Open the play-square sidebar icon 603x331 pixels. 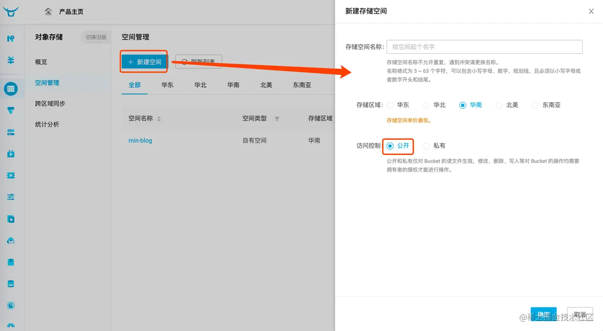pos(11,219)
